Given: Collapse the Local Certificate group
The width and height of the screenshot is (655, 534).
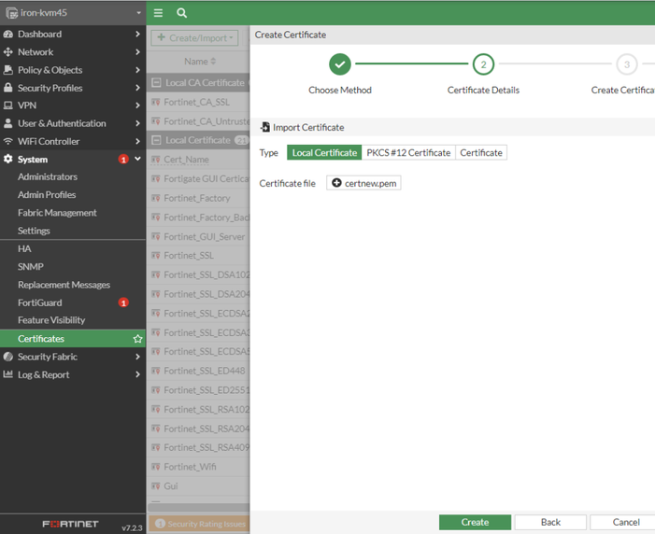Looking at the screenshot, I should [156, 140].
